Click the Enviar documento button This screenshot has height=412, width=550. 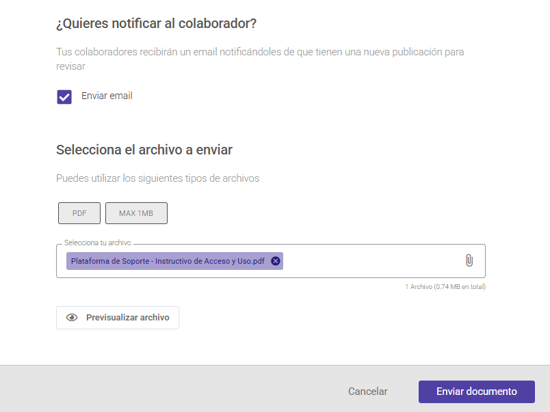477,392
